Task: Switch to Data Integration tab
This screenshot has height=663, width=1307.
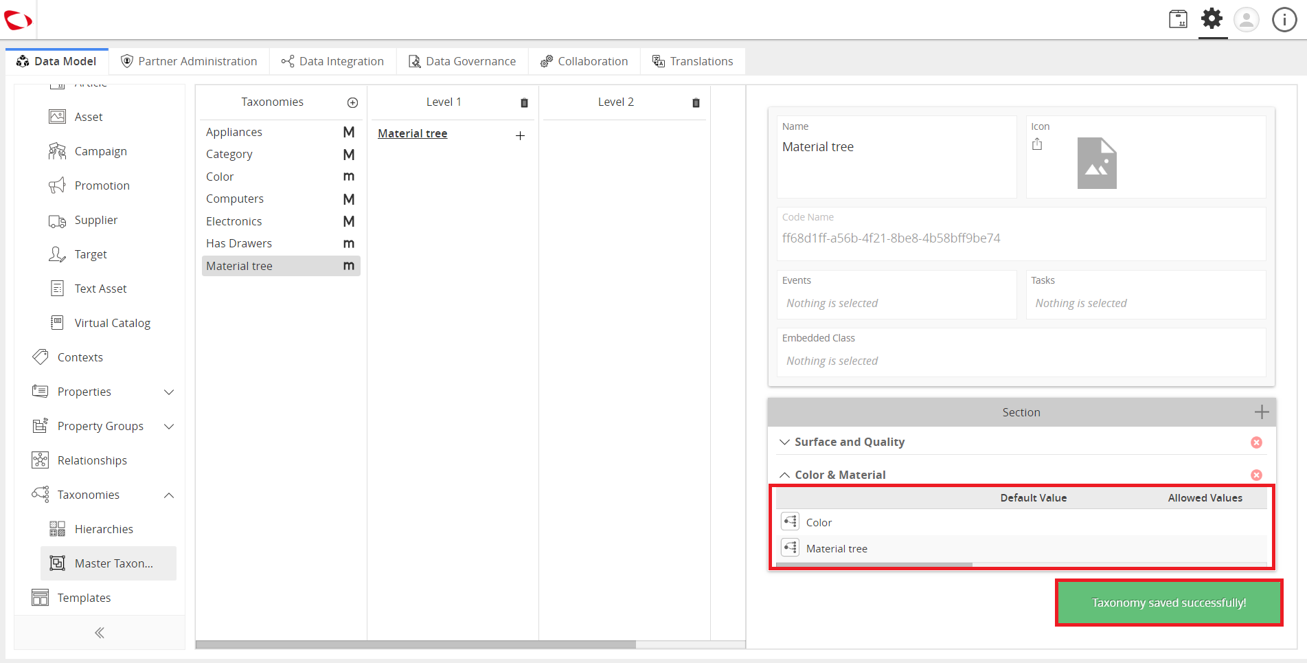Action: click(x=332, y=61)
